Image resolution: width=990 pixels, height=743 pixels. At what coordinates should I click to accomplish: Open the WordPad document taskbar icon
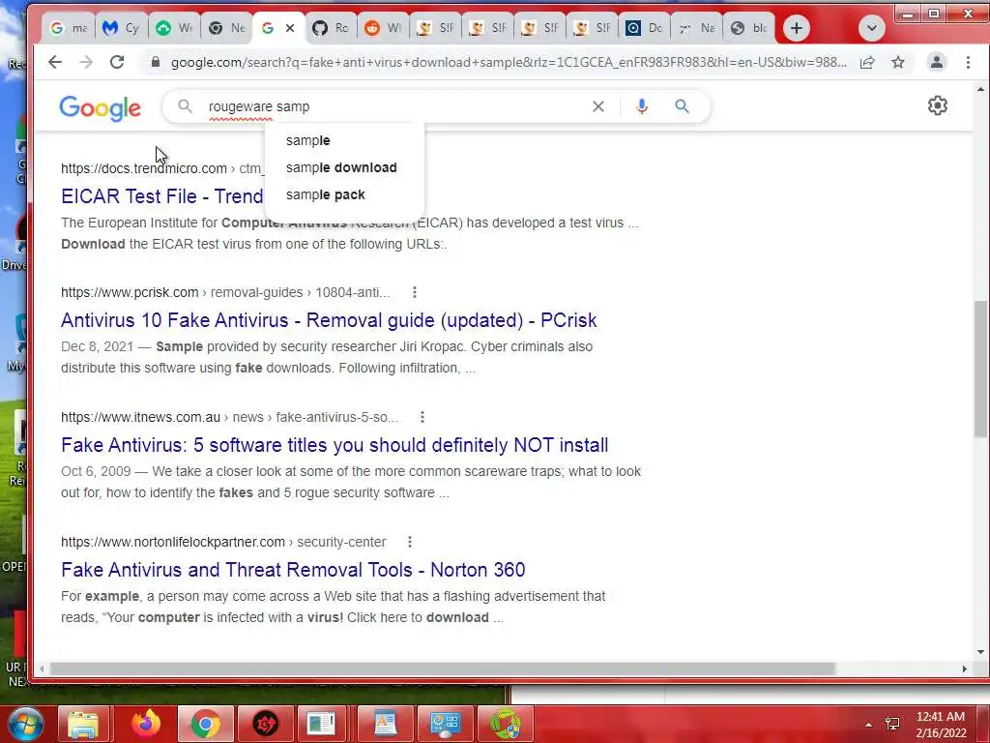click(385, 724)
